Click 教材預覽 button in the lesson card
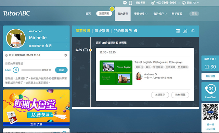 click(x=180, y=95)
